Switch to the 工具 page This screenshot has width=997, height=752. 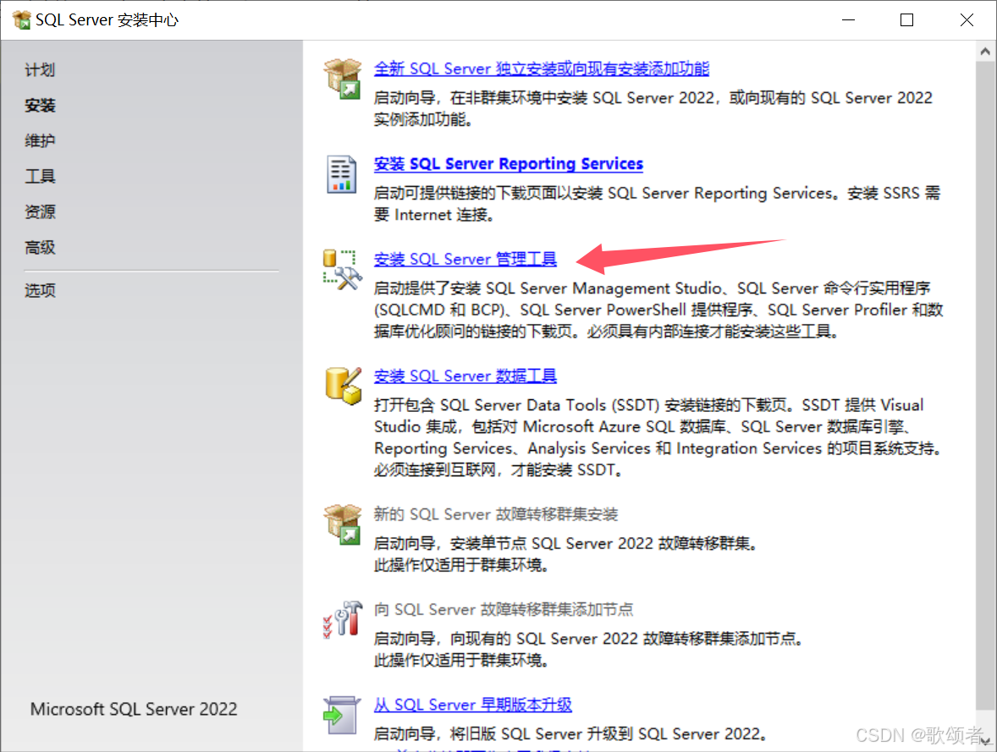[40, 176]
